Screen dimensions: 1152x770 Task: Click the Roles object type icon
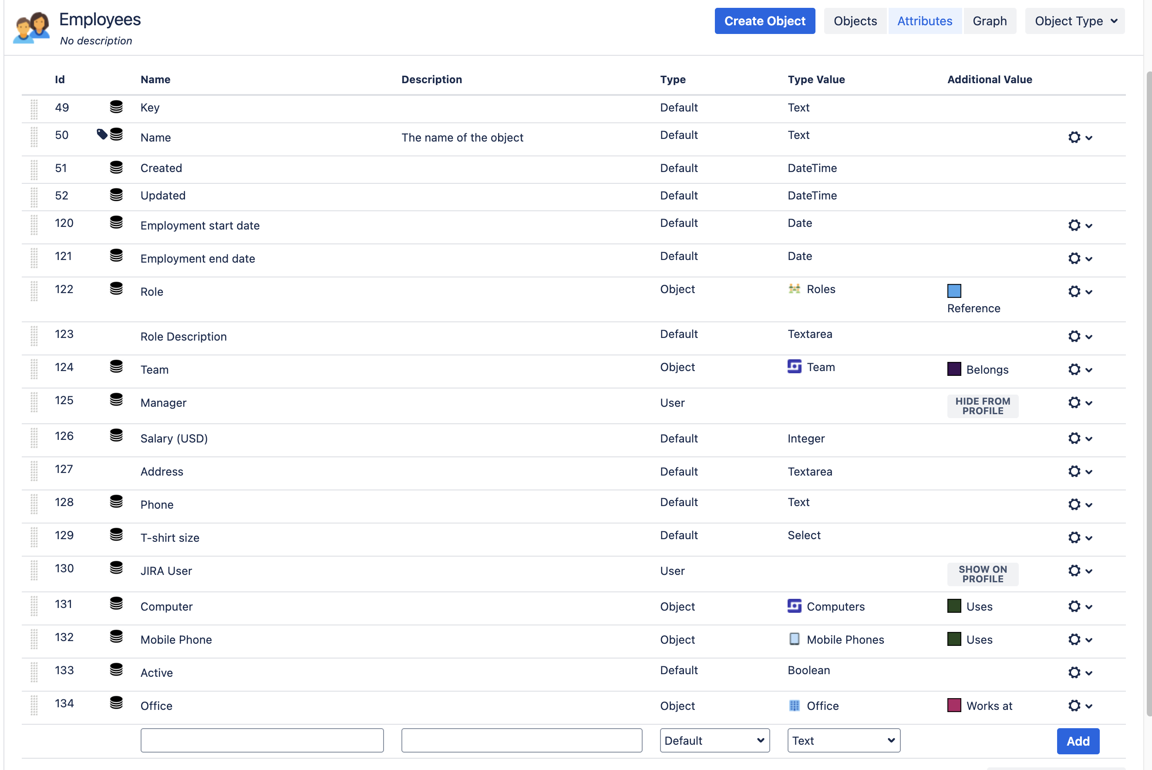794,289
